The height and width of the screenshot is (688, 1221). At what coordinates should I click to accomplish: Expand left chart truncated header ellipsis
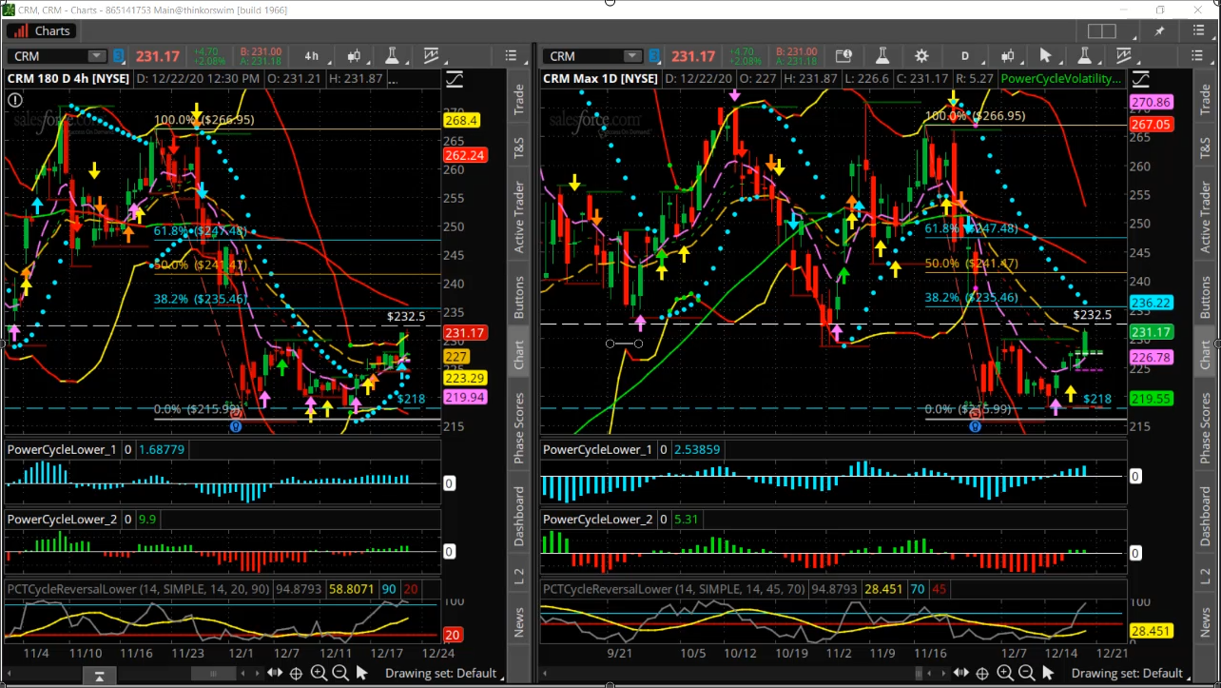394,79
